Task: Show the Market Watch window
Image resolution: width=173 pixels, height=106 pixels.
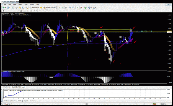Action: pyautogui.click(x=13, y=8)
